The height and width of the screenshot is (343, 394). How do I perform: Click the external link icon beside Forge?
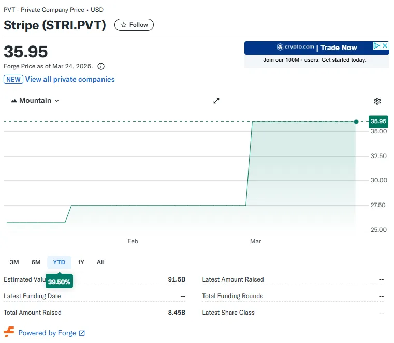coord(82,333)
